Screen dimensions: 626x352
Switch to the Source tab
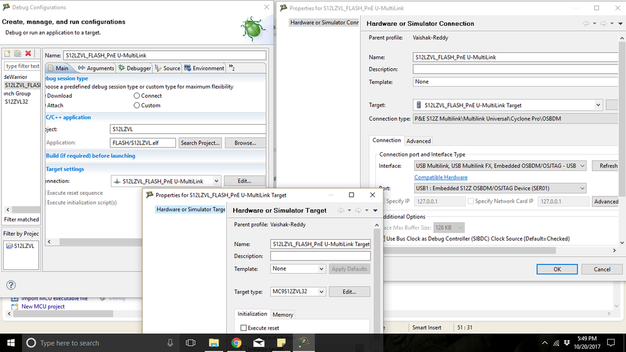coord(168,68)
